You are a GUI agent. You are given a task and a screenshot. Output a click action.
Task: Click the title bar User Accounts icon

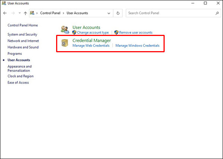click(4, 3)
